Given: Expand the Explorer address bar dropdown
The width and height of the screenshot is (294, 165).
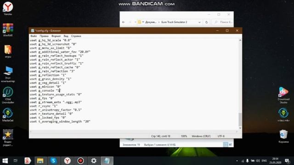Looking at the screenshot, I should [x=199, y=22].
